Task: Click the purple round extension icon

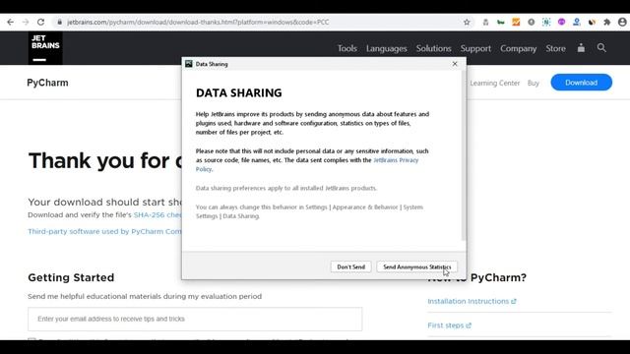Action: (561, 22)
